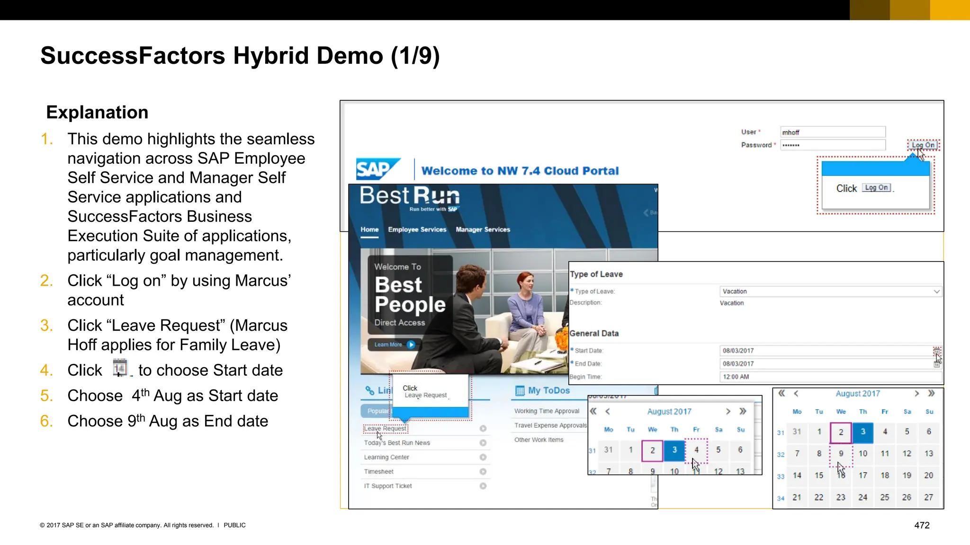Open the Timesheet link

tap(378, 472)
